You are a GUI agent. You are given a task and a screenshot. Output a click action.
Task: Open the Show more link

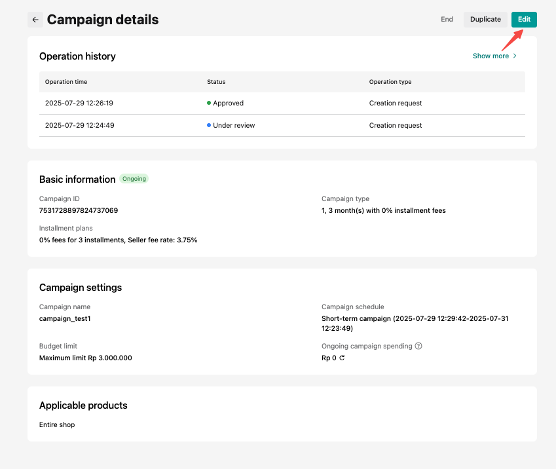(x=491, y=56)
